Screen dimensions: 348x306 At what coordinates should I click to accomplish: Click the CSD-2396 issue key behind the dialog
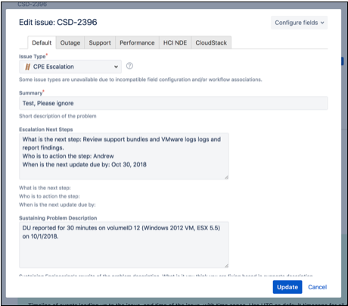point(32,4)
